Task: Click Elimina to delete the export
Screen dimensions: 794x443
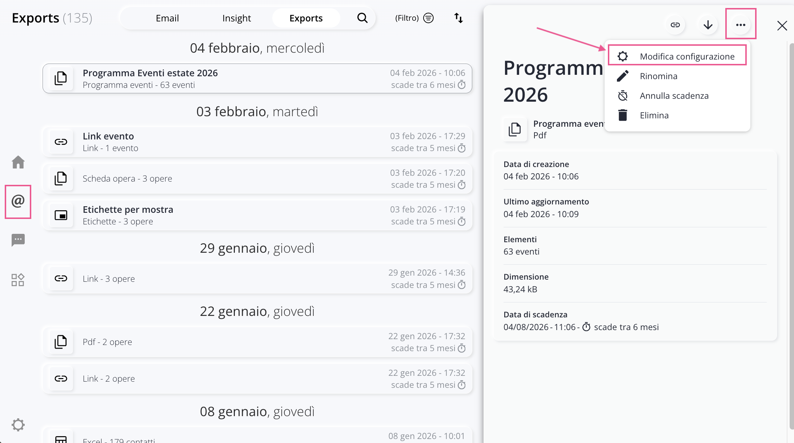Action: pyautogui.click(x=654, y=115)
